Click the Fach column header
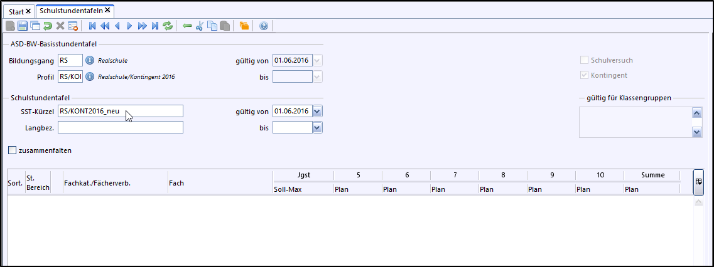Viewport: 714px width, 267px height. (x=176, y=183)
